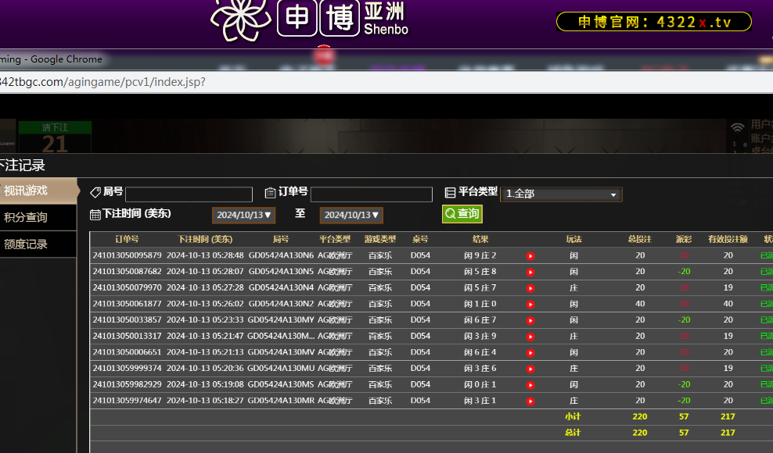Play replay icon for round GD05424A130MV

530,353
